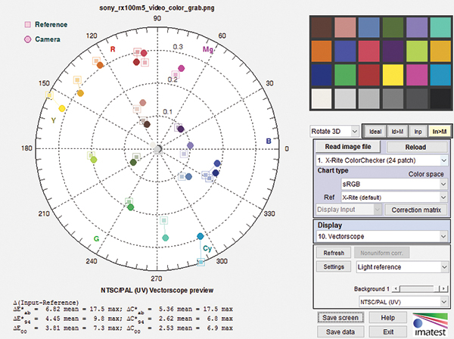Screen dimensions: 454x339
Task: Toggle the Ideal view button
Action: [x=375, y=132]
